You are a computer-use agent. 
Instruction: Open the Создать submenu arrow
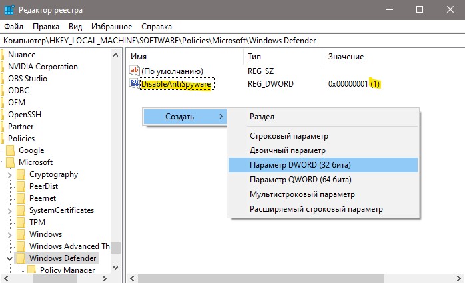(221, 117)
